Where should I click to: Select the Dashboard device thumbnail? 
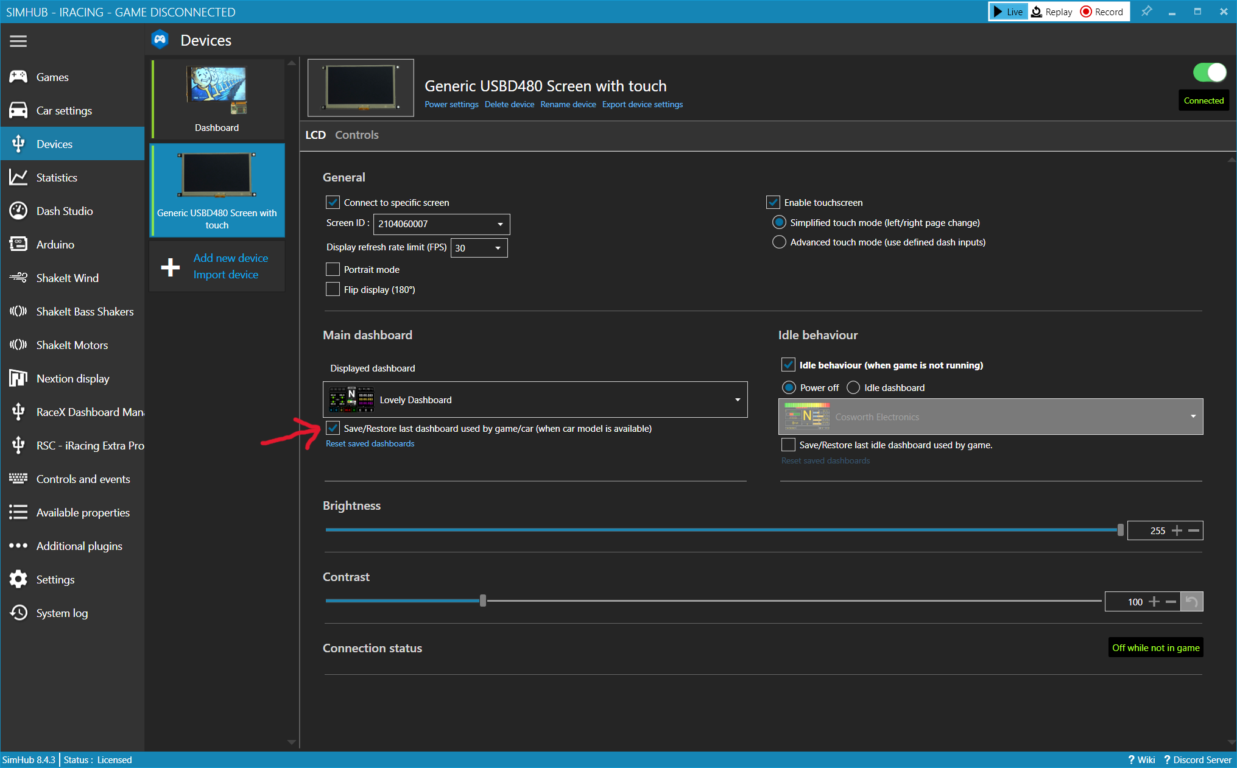pos(217,99)
